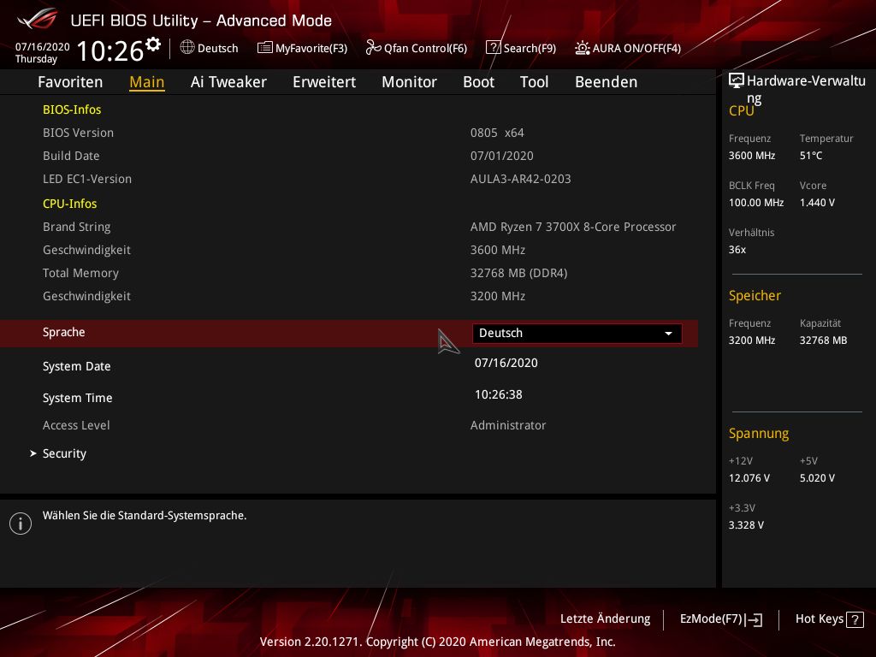Image resolution: width=876 pixels, height=657 pixels.
Task: Click Total Memory value 32768 MB (DDR4)
Action: (518, 273)
